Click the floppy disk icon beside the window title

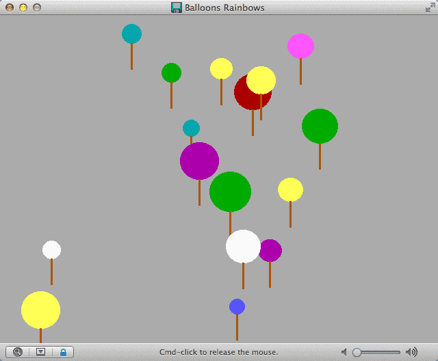177,8
